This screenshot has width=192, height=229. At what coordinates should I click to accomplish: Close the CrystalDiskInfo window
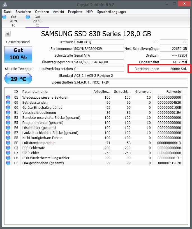(184, 4)
